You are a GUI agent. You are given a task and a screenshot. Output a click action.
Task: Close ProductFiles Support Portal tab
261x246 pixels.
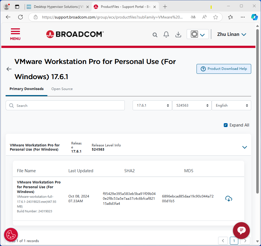pos(154,7)
